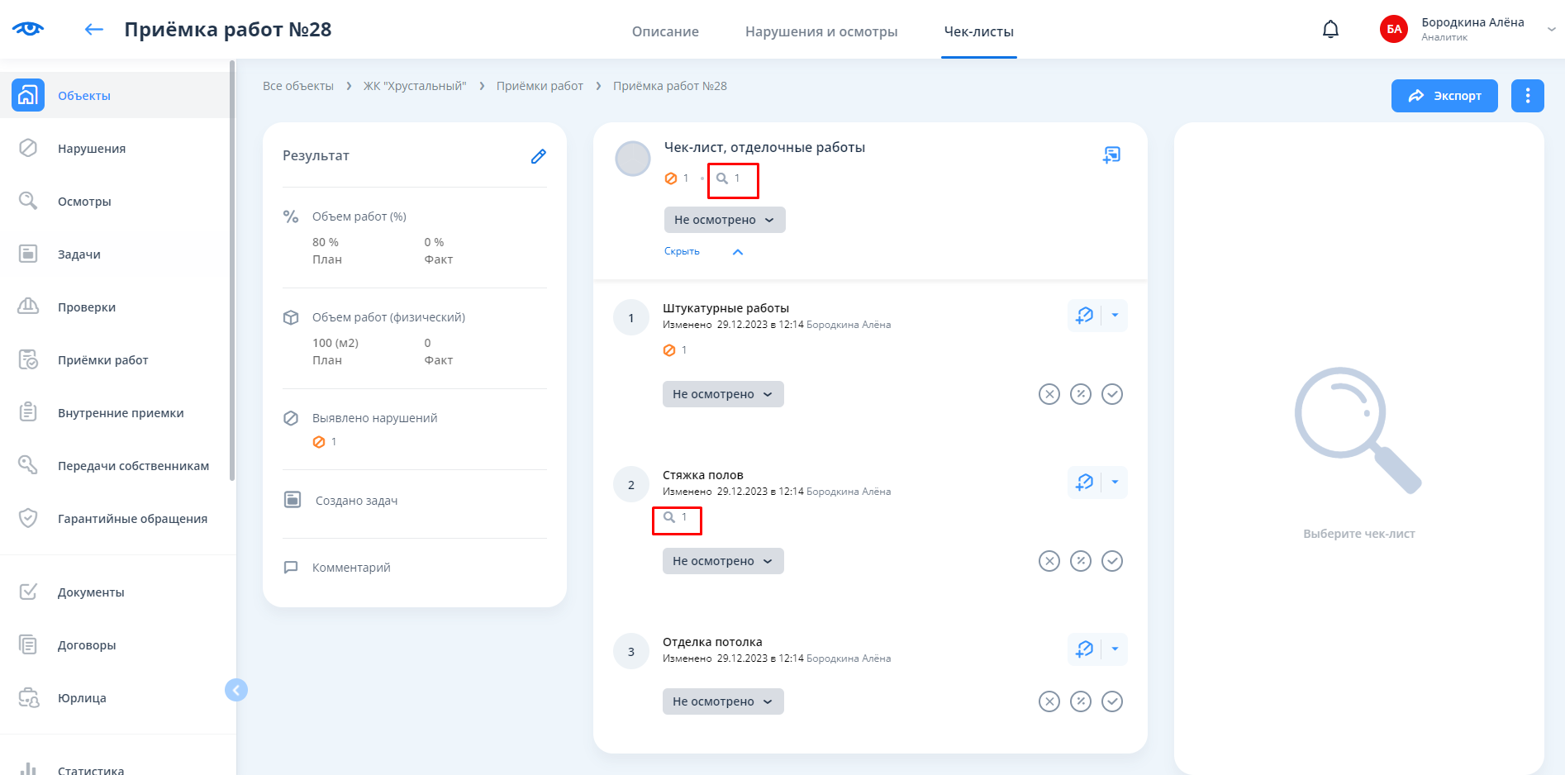The height and width of the screenshot is (775, 1565).
Task: Click the Экспорт button
Action: coord(1444,96)
